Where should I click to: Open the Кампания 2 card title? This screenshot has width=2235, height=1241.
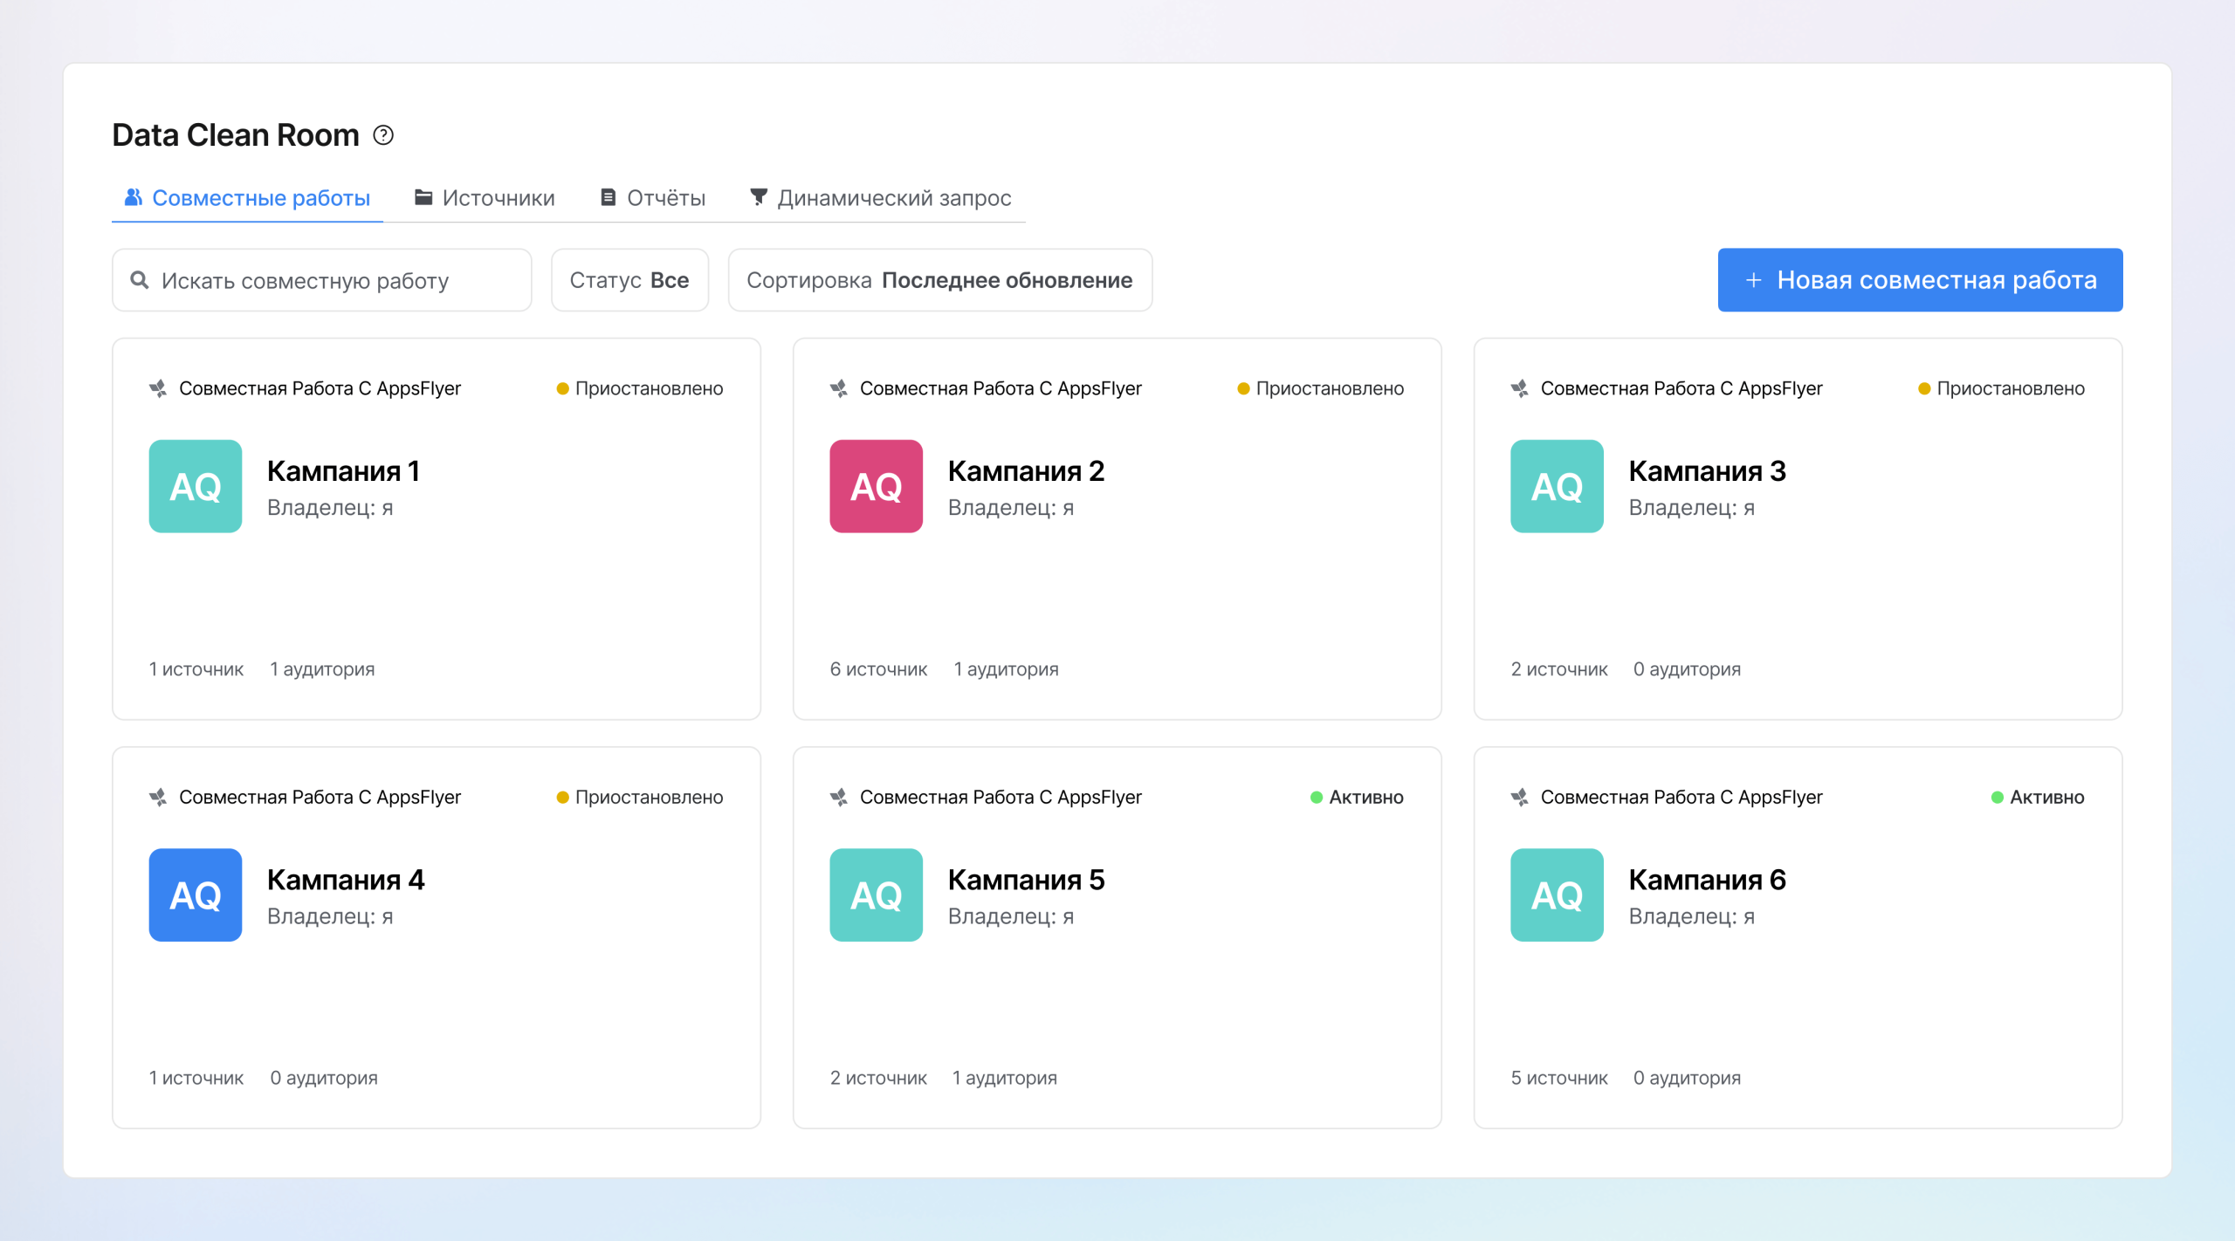pyautogui.click(x=1027, y=471)
